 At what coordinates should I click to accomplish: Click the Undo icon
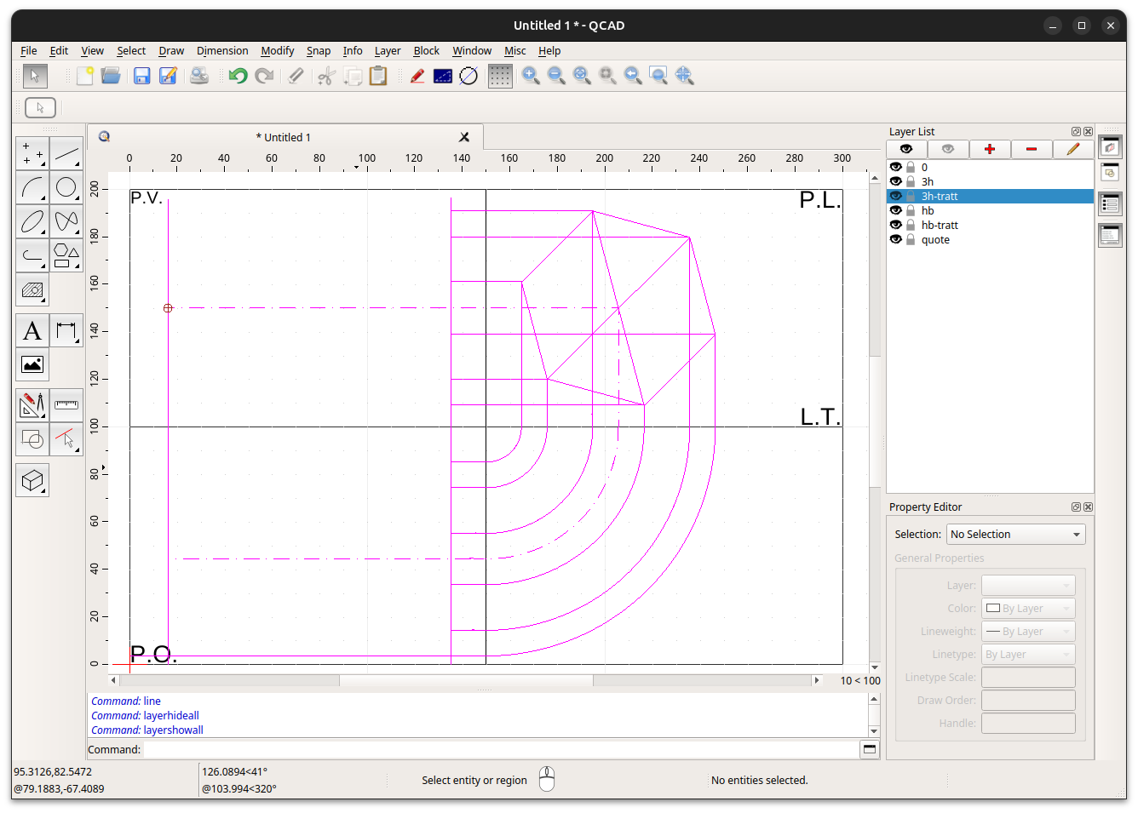coord(238,77)
